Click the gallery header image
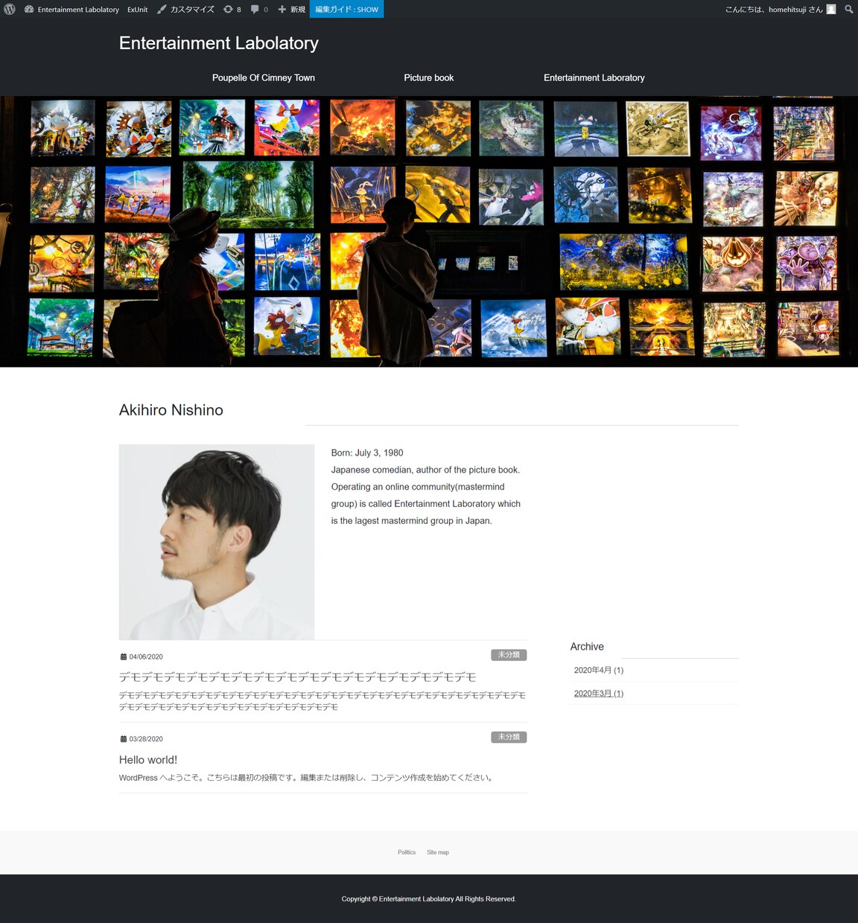This screenshot has height=923, width=858. tap(429, 231)
